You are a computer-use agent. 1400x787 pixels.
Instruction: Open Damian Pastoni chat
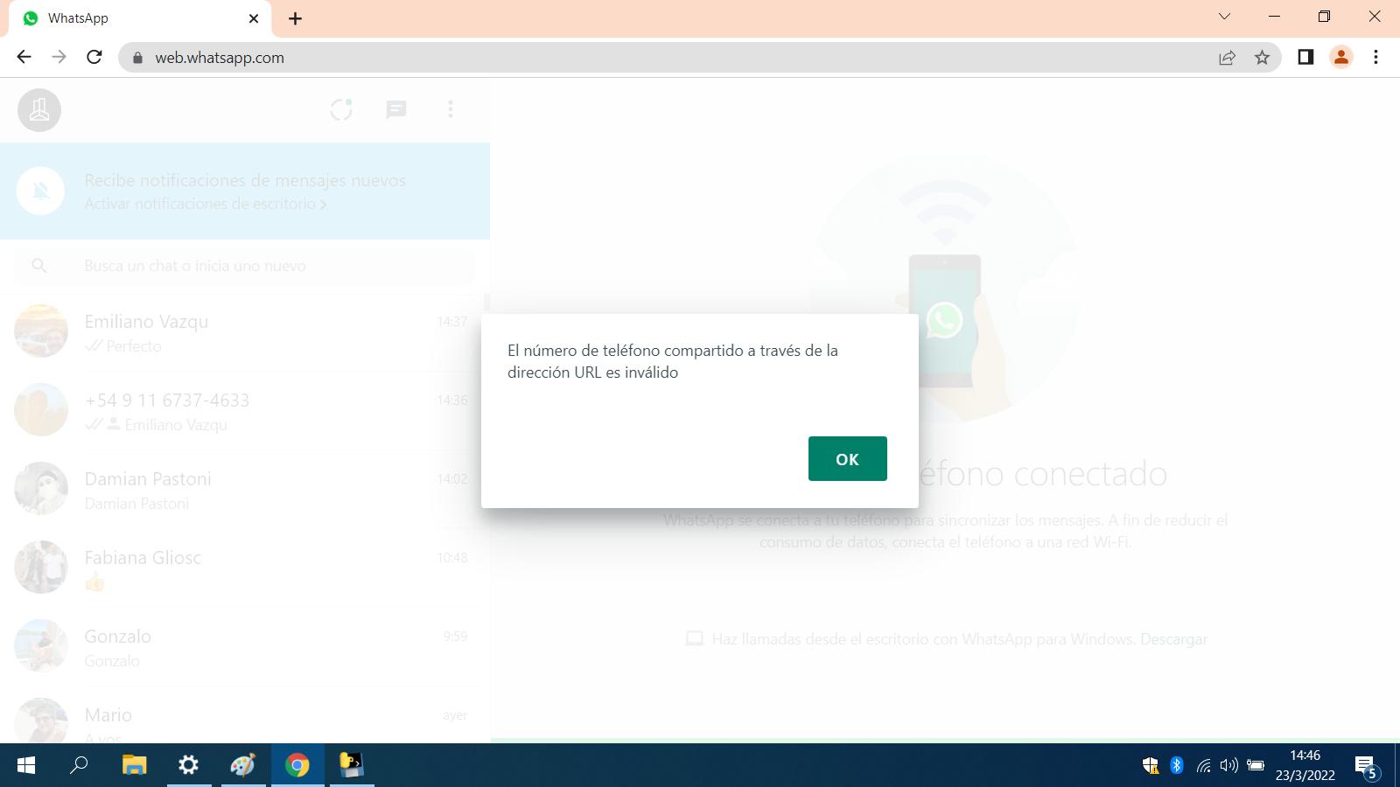(245, 489)
